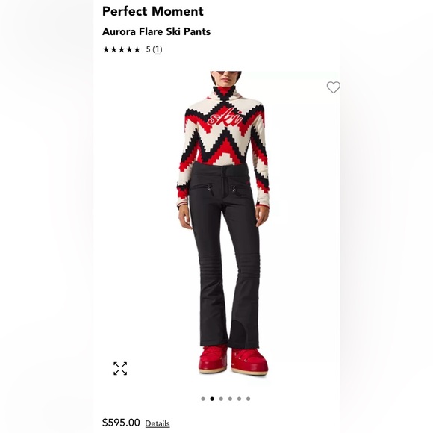Open the review count link (1)
The image size is (433, 433).
click(158, 49)
